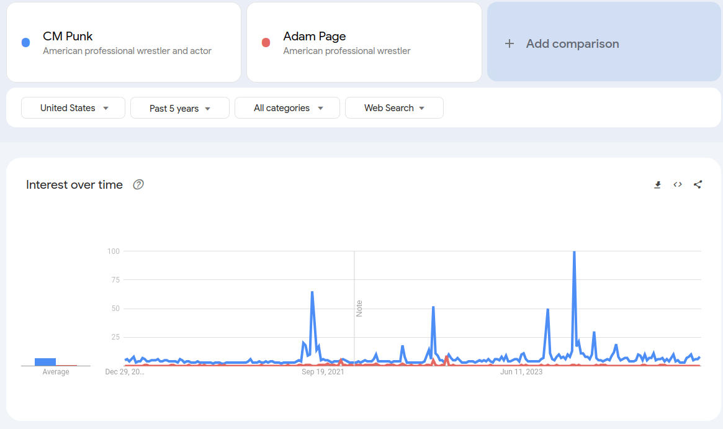Select the CM Punk search term card
The width and height of the screenshot is (723, 429).
123,42
